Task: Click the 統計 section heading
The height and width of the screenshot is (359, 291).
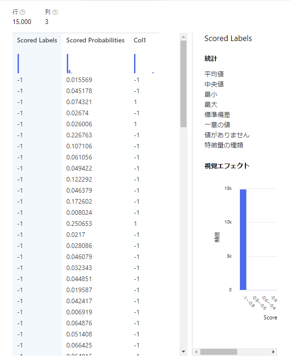Action: [x=211, y=59]
